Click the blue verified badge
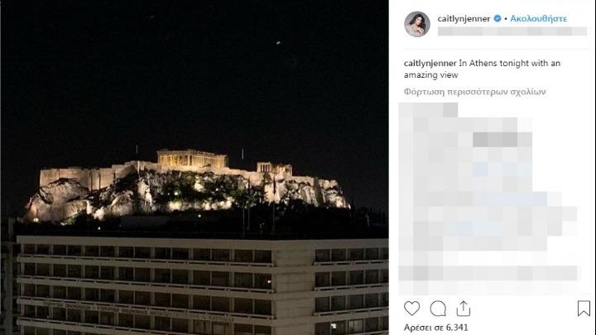 pos(497,18)
